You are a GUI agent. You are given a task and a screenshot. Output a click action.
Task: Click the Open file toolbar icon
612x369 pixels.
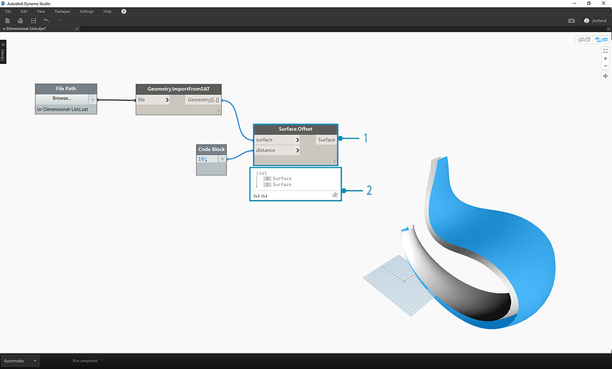tap(20, 21)
